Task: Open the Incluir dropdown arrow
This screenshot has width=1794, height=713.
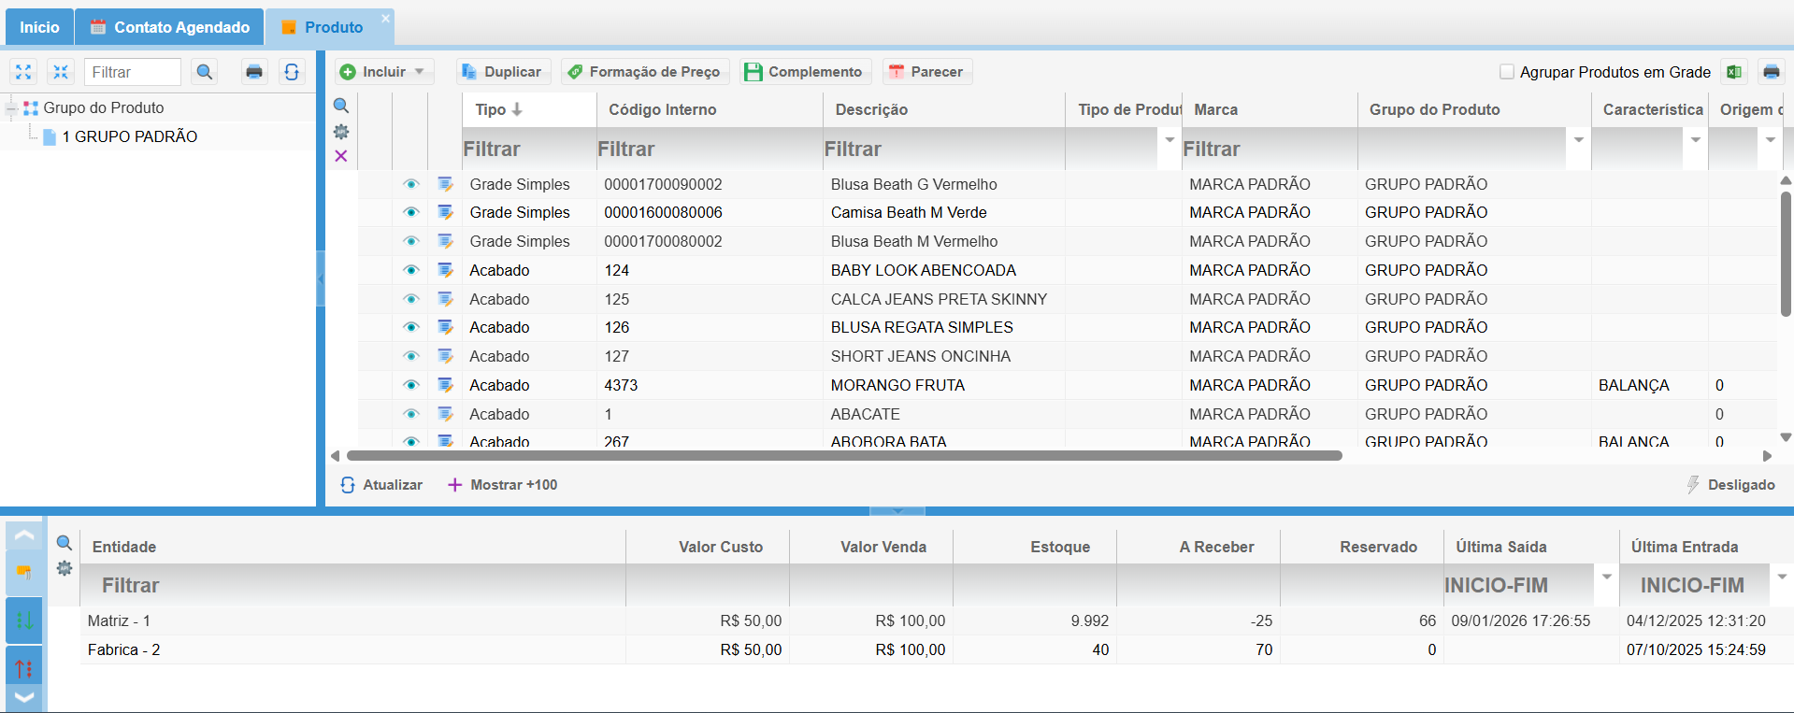Action: (x=420, y=72)
